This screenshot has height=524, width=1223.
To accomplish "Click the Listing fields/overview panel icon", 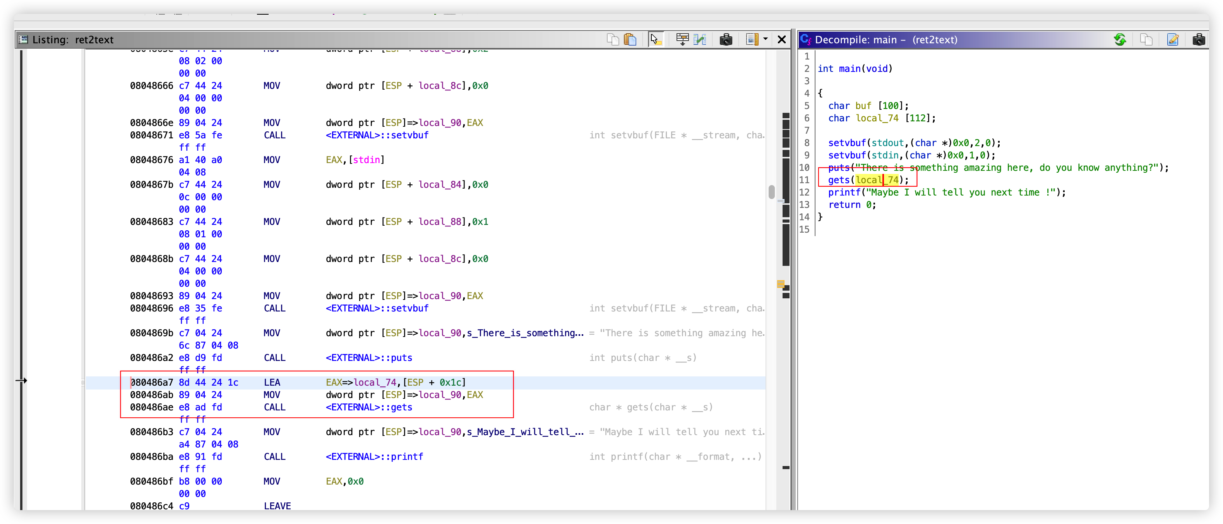I will (752, 39).
